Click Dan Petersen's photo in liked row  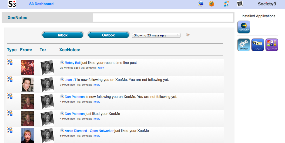coord(28,118)
